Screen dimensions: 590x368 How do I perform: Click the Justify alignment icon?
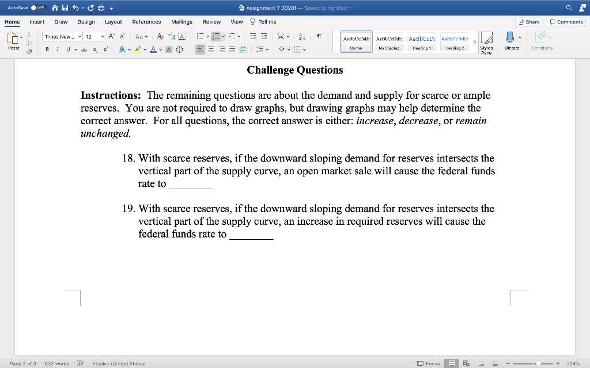(232, 49)
